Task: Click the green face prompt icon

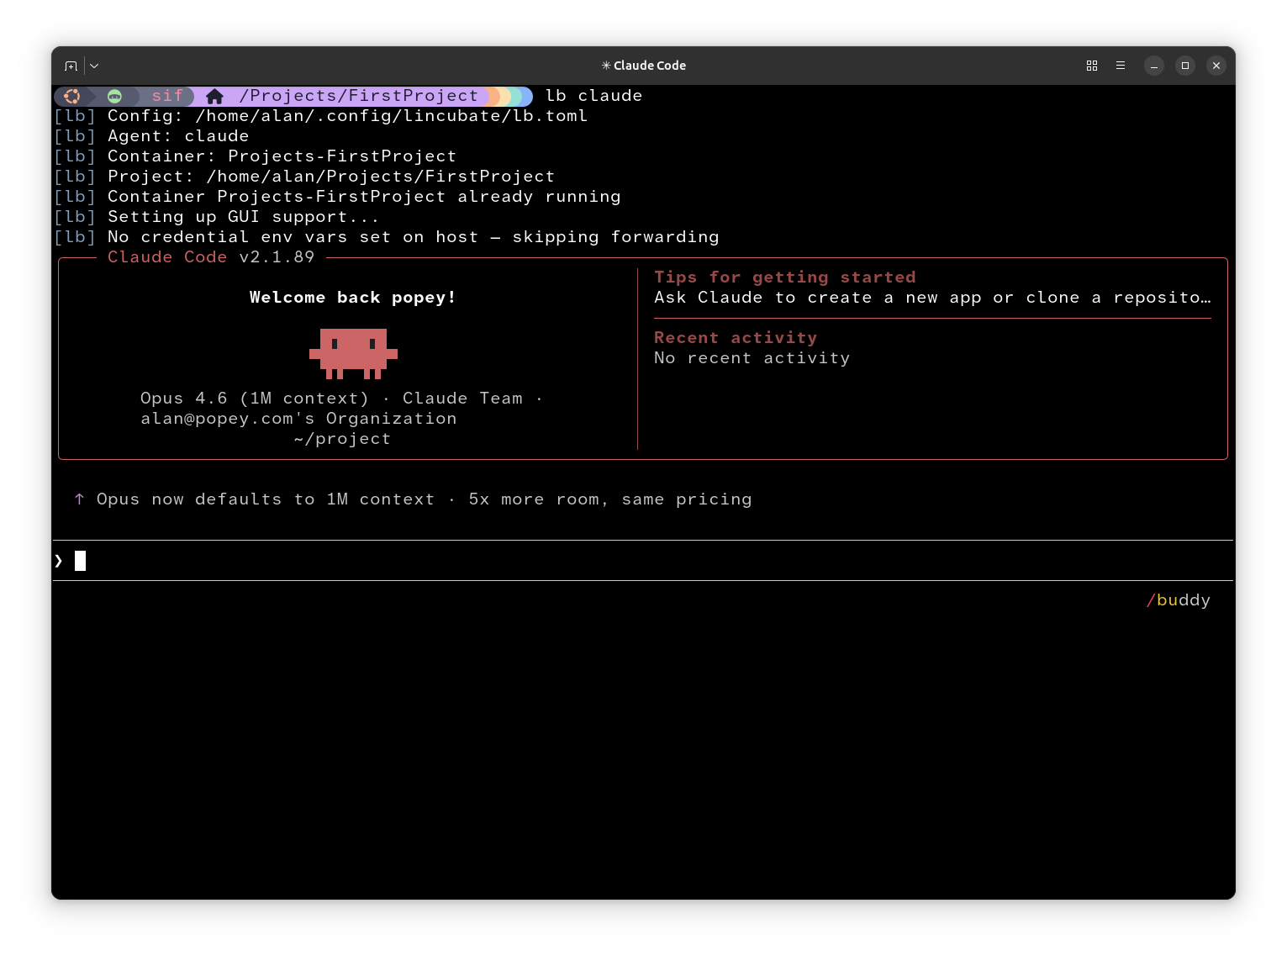Action: [x=115, y=96]
